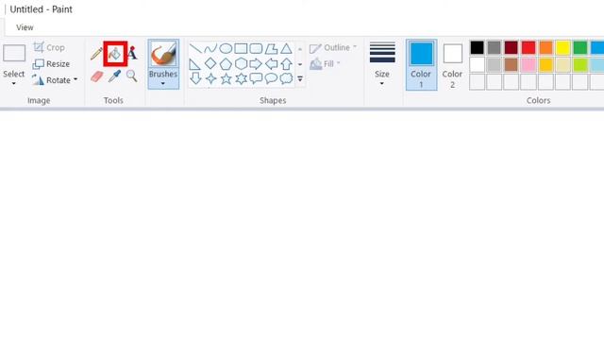Select the Color picker eyedropper tool
The height and width of the screenshot is (340, 604).
(114, 76)
